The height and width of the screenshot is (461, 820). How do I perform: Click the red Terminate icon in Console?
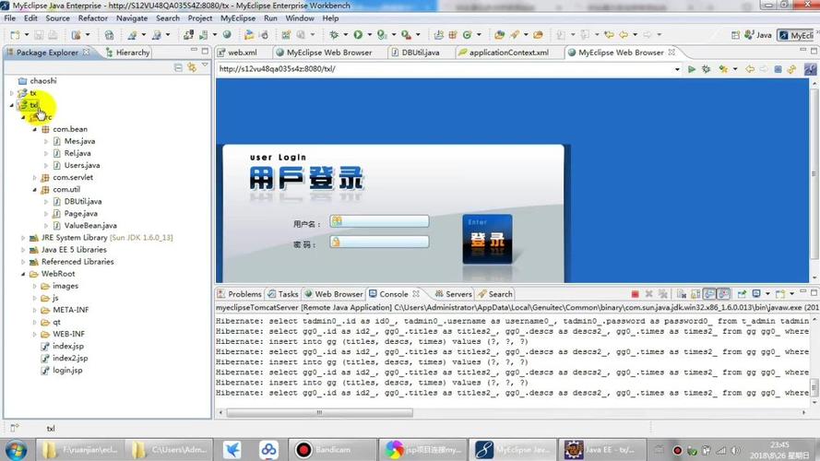click(635, 294)
